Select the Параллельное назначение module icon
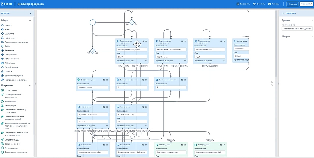This screenshot has height=158, width=314. tap(3, 42)
